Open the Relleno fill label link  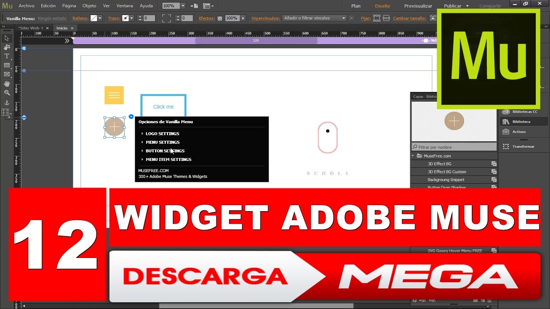click(x=80, y=18)
